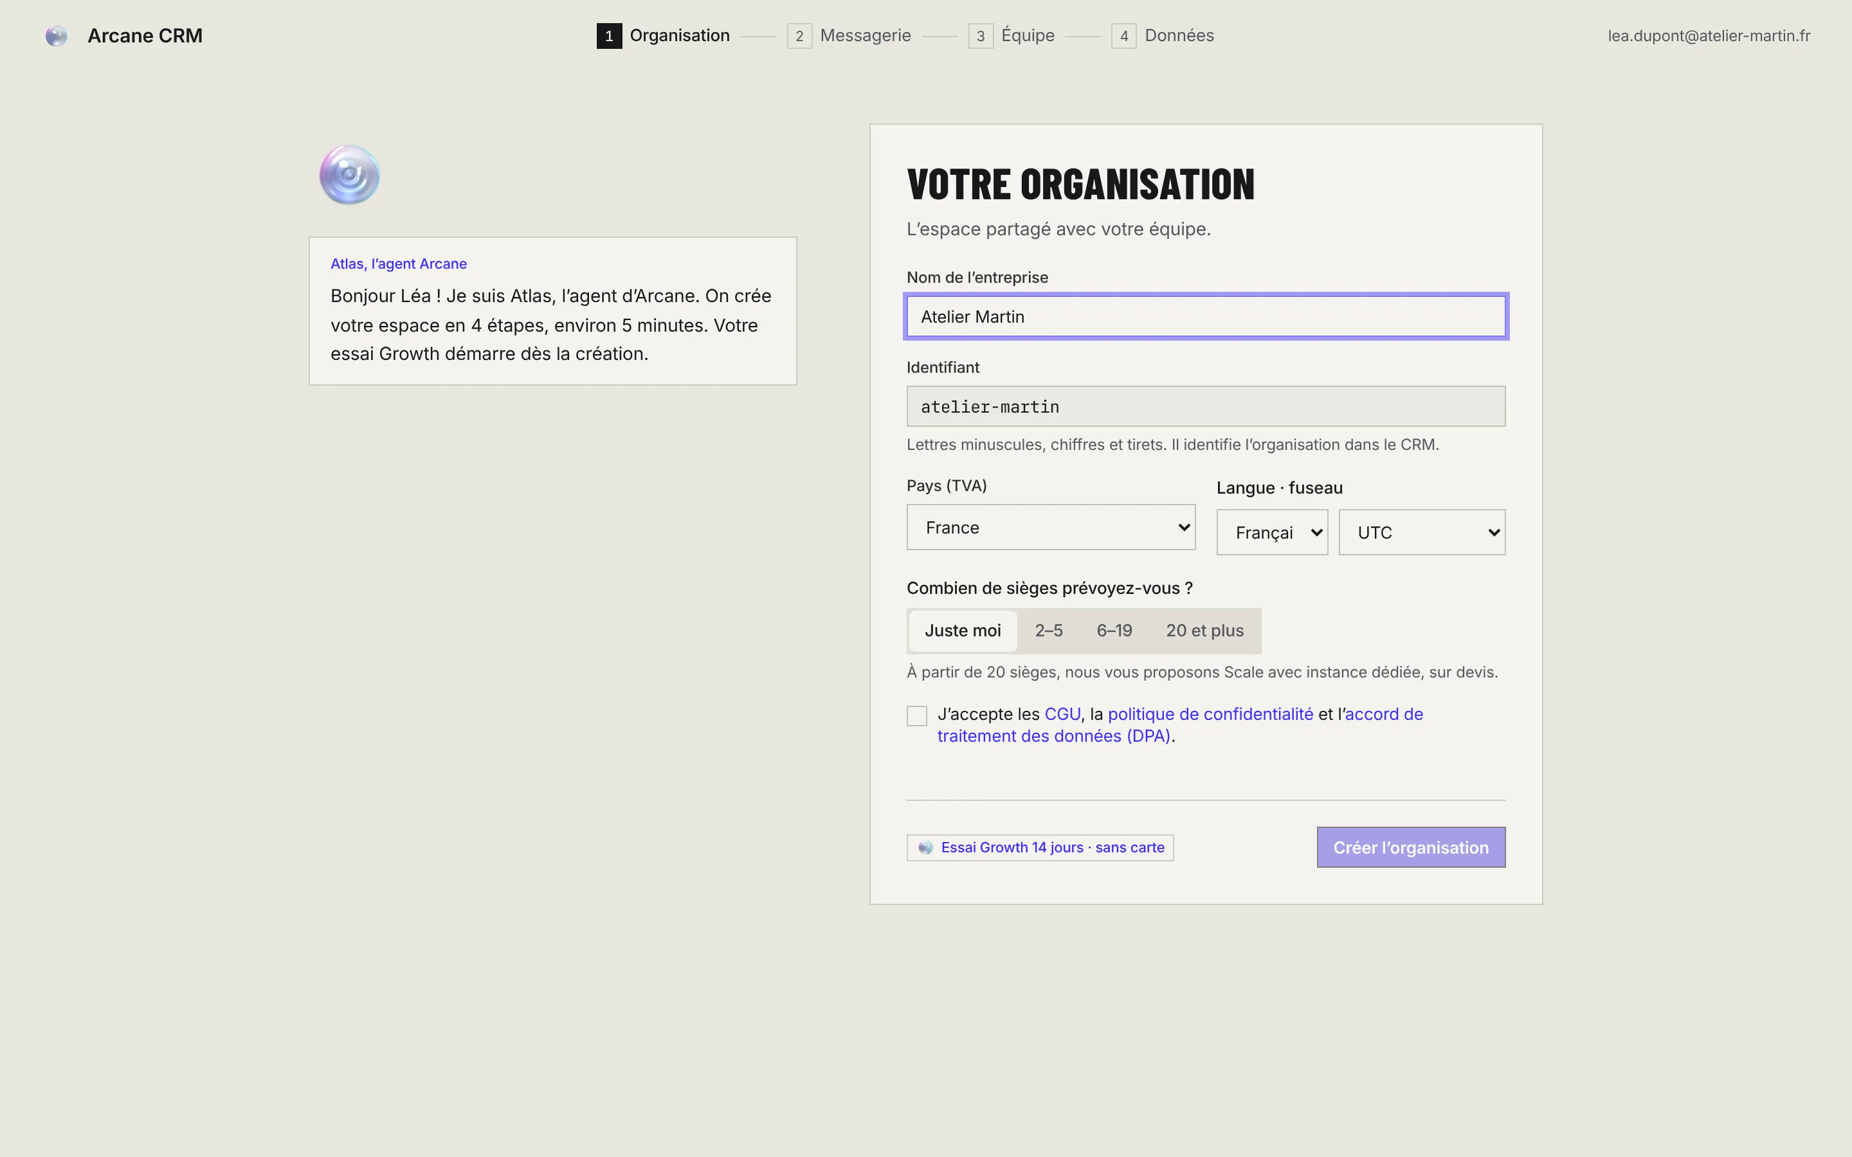Screen dimensions: 1852x1157
Task: Click the large Atlas agent avatar orb
Action: point(350,175)
